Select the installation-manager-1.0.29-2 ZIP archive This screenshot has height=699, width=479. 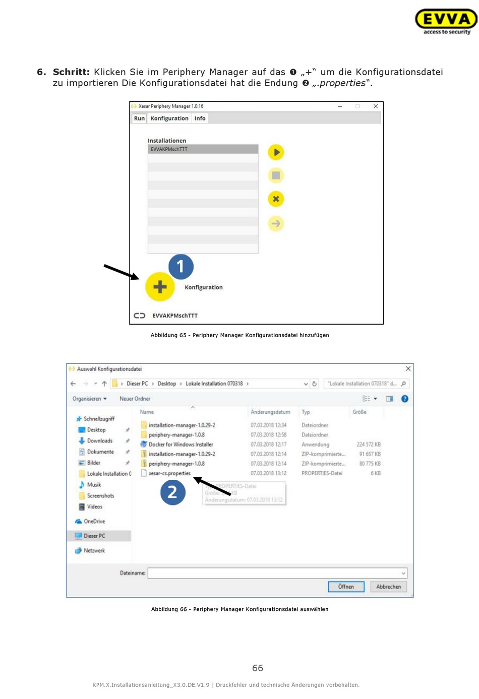[x=178, y=454]
